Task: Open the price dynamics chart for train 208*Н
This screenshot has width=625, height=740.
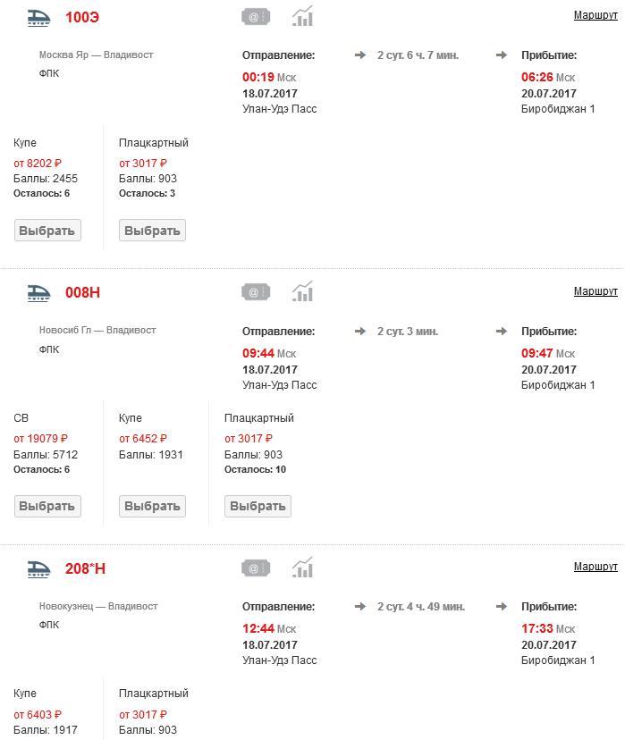Action: (302, 567)
